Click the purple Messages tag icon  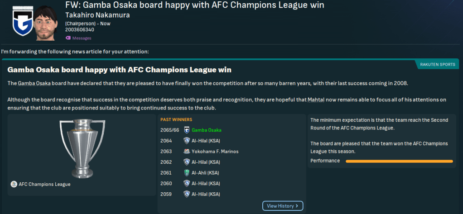[68, 38]
